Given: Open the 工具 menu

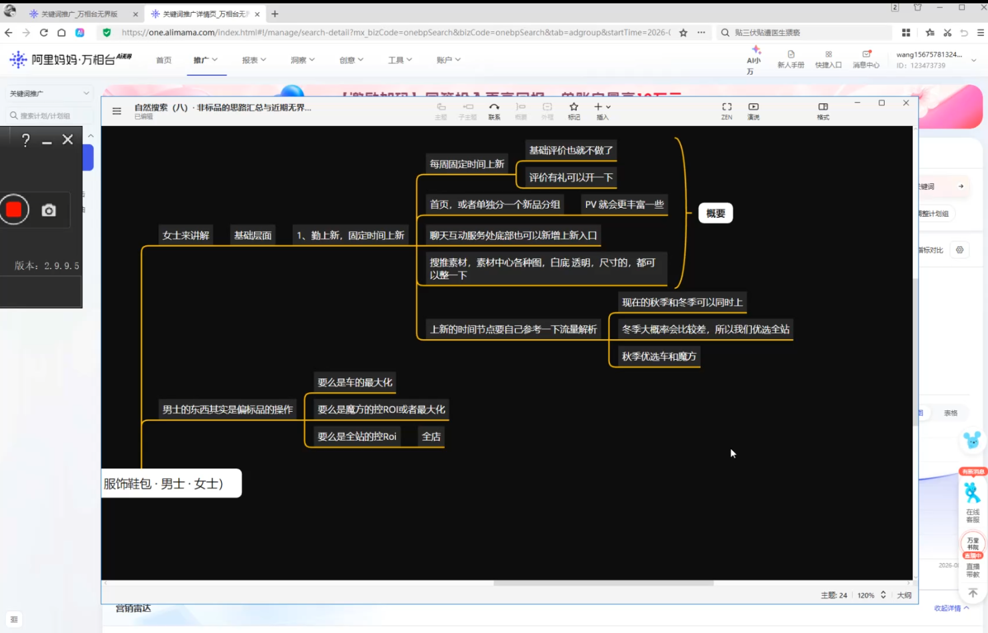Looking at the screenshot, I should (x=400, y=60).
